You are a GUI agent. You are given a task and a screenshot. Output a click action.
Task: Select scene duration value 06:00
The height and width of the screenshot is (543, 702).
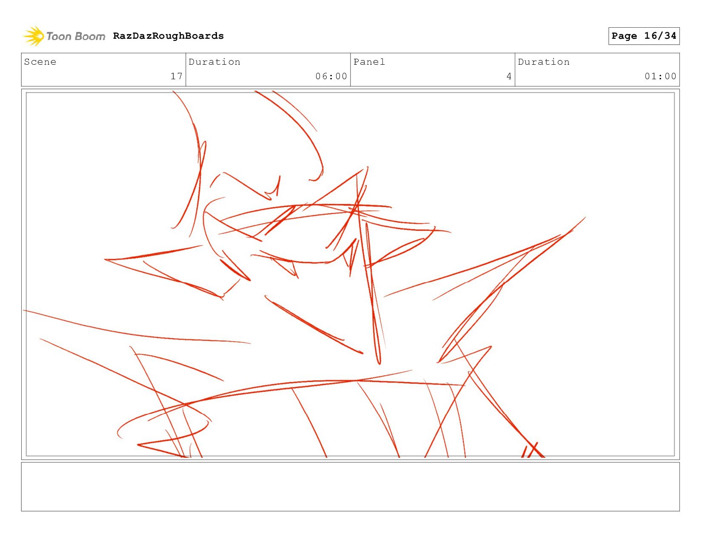tap(331, 76)
